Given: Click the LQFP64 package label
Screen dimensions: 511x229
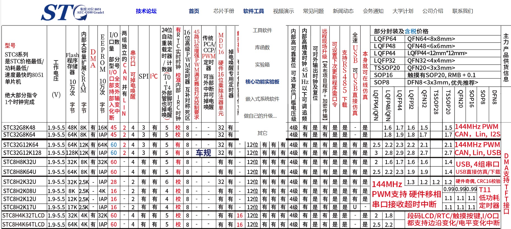Looking at the screenshot, I should point(385,39).
